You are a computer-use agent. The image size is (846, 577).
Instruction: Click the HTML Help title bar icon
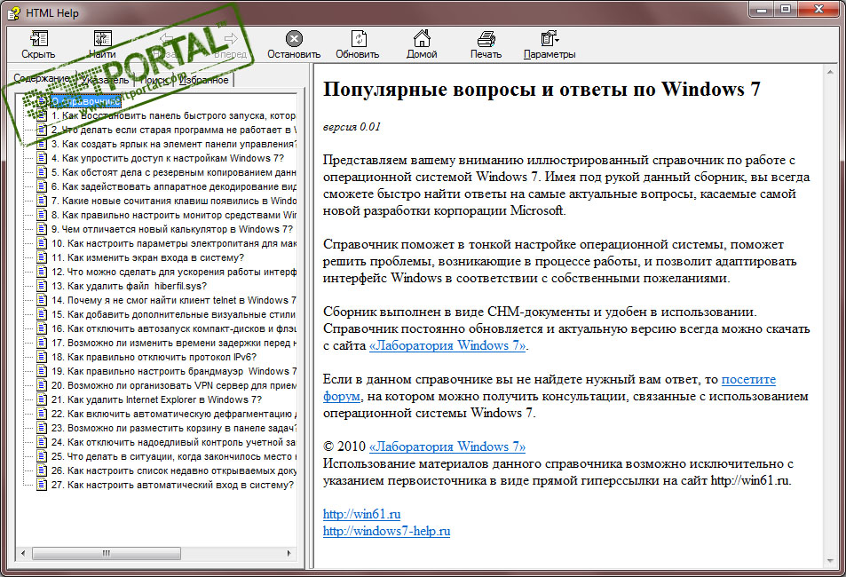(14, 12)
